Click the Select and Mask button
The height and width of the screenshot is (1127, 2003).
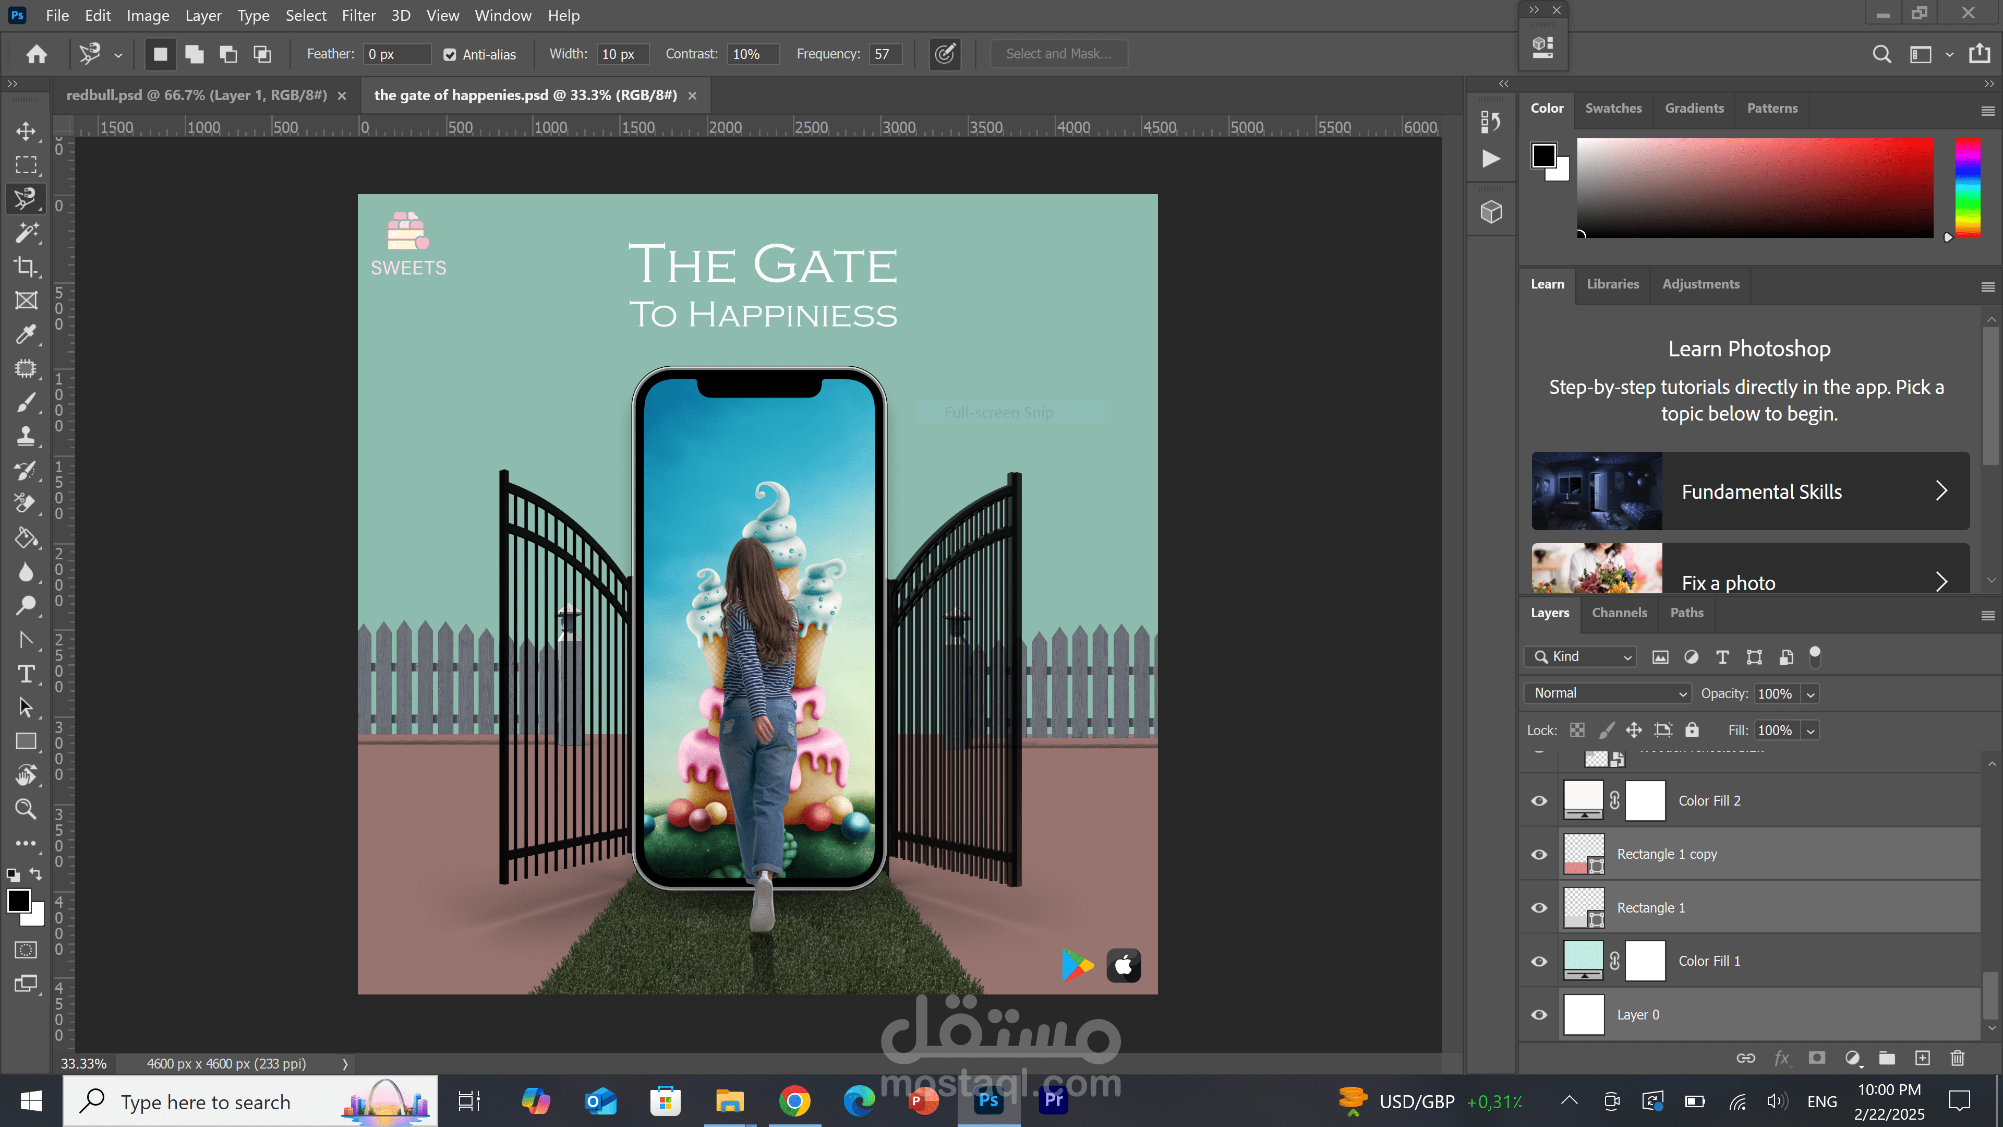coord(1058,54)
